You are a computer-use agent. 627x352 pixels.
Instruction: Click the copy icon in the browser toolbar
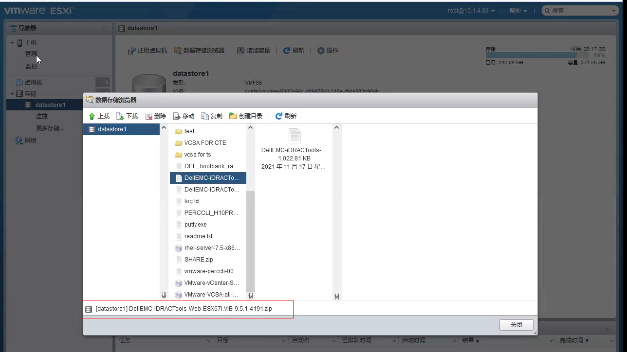(205, 116)
